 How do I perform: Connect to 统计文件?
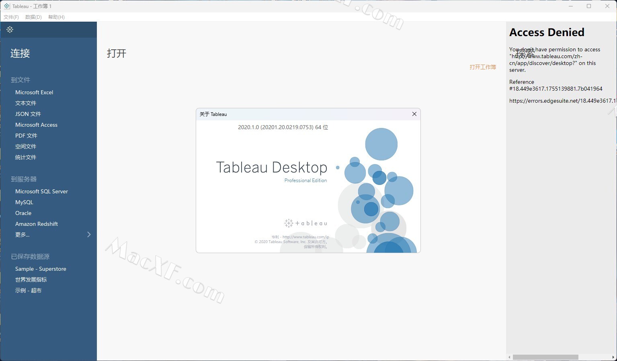[x=26, y=157]
